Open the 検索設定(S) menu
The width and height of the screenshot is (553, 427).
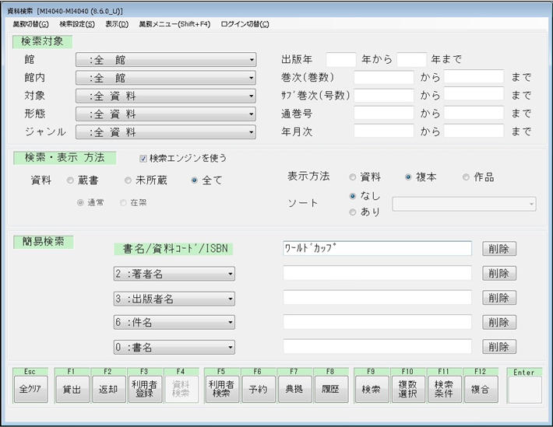pyautogui.click(x=77, y=24)
